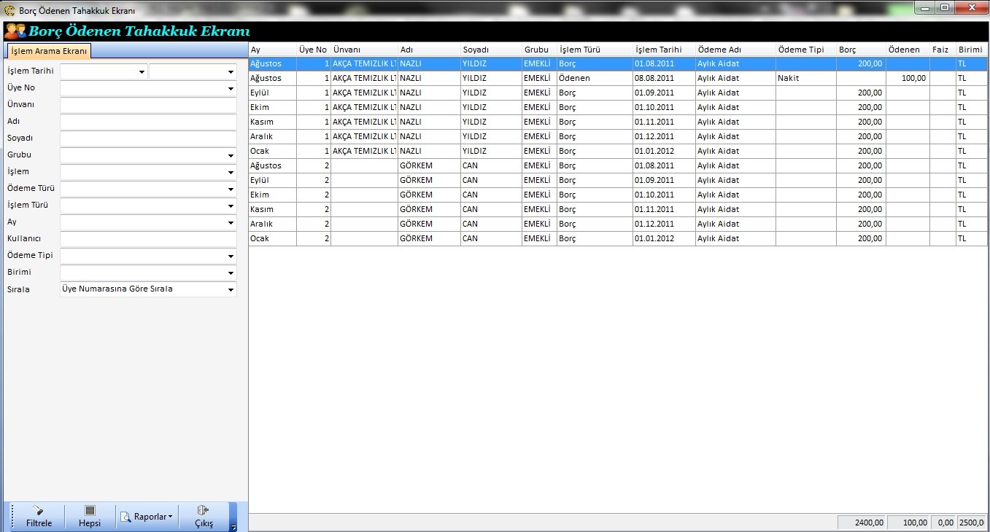Image resolution: width=990 pixels, height=532 pixels.
Task: Click the application icon in the title bar
Action: click(9, 10)
